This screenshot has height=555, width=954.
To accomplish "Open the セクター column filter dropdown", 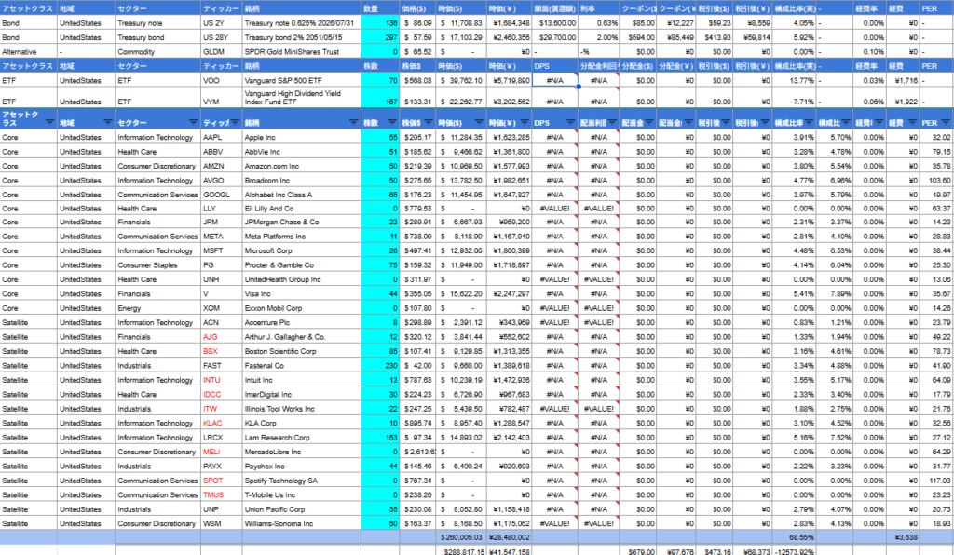I will coord(194,122).
